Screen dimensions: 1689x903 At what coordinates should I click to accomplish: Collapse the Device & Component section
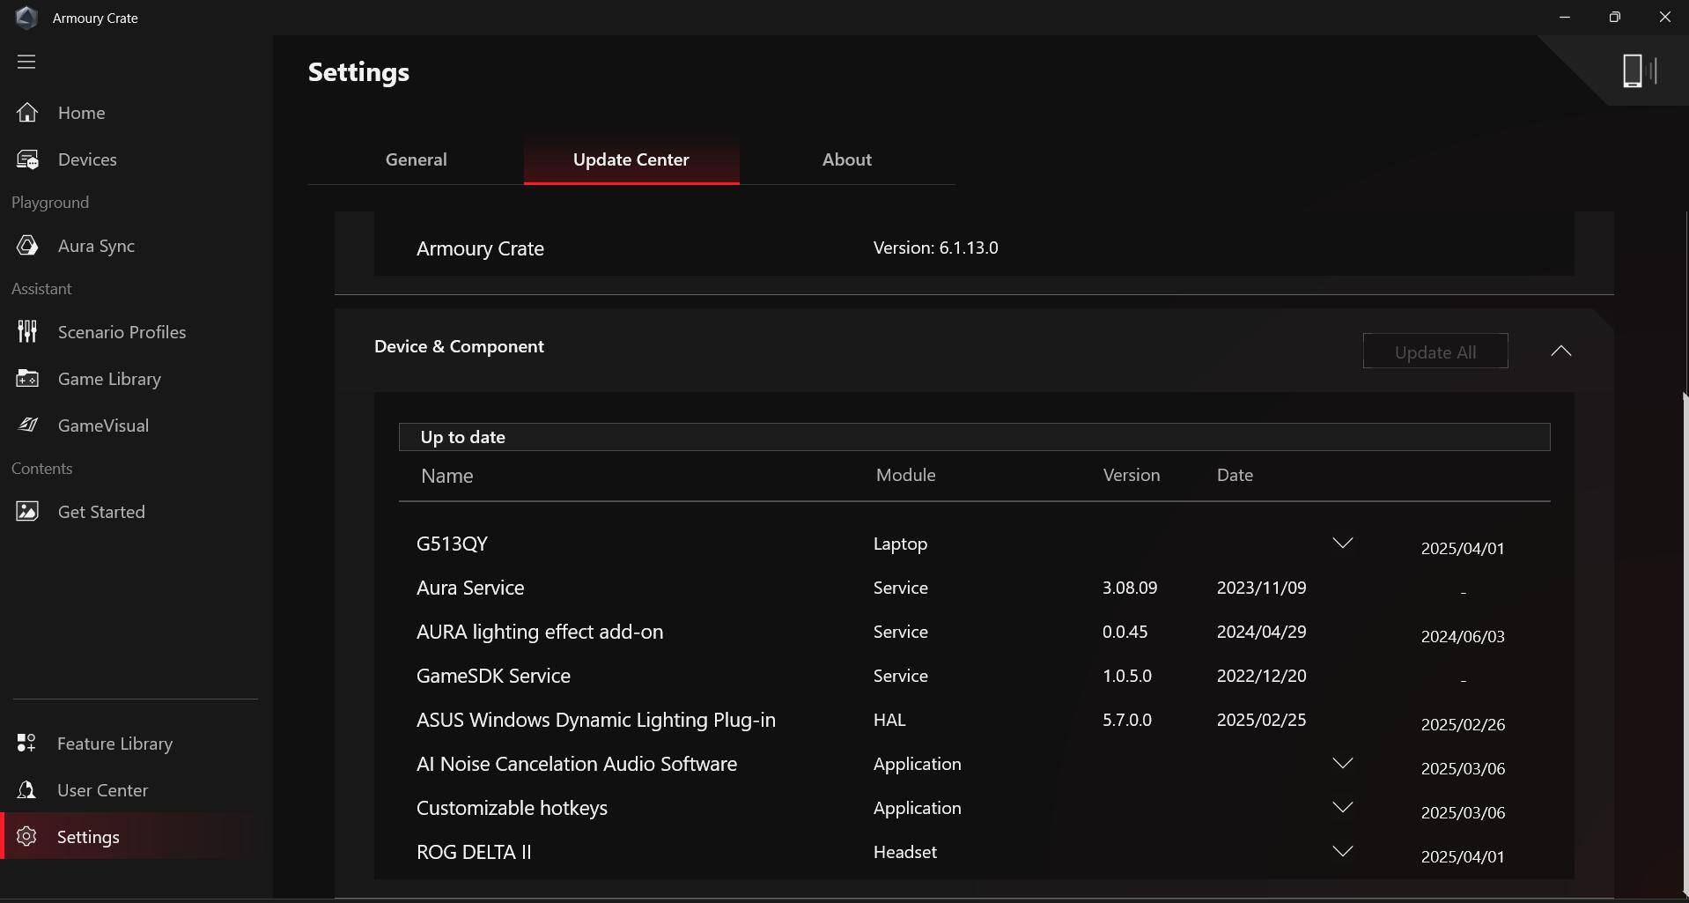[x=1560, y=352]
